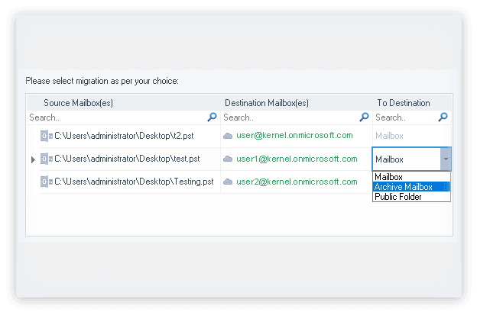
Task: Click the PST file icon for t2.pst
Action: 46,136
